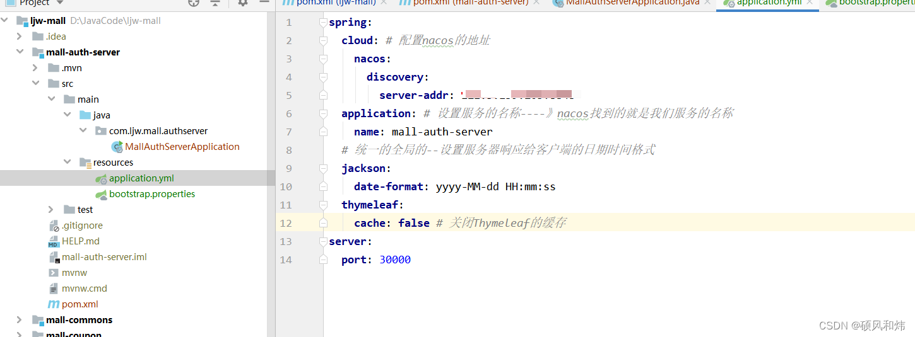This screenshot has width=915, height=337.
Task: Click the mall-commons module folder icon
Action: (37, 320)
